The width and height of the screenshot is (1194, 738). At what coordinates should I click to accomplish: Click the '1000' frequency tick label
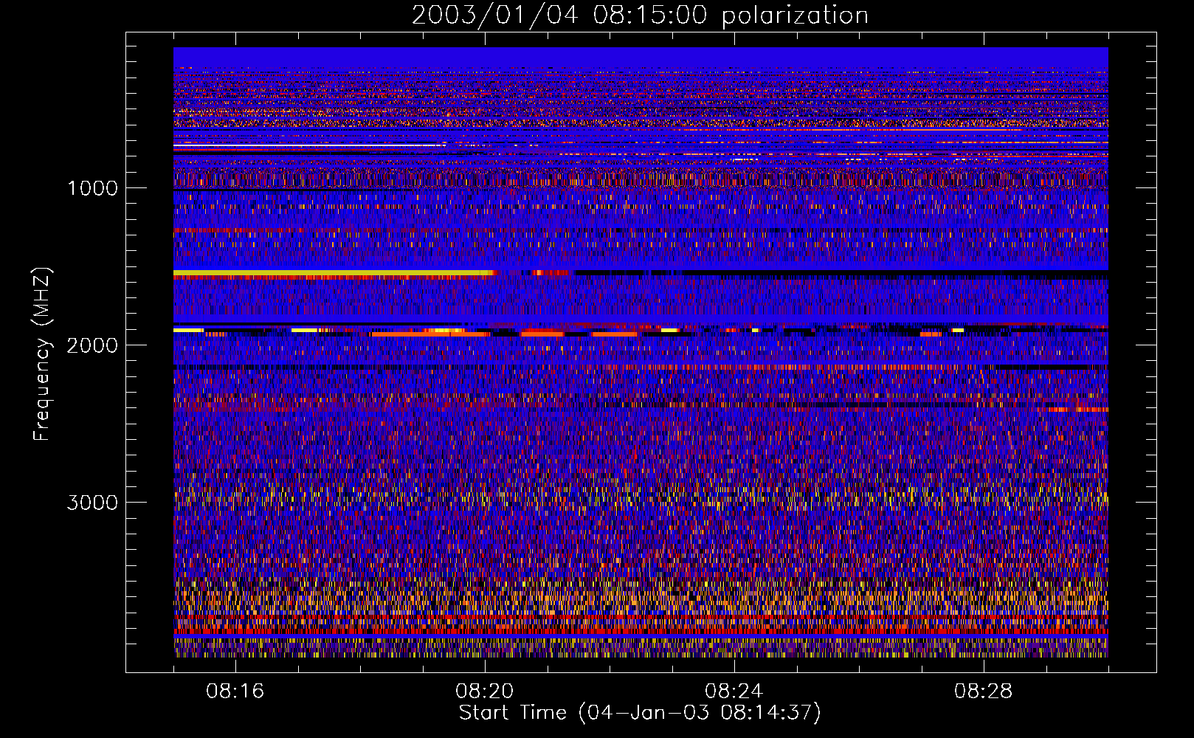pos(92,188)
